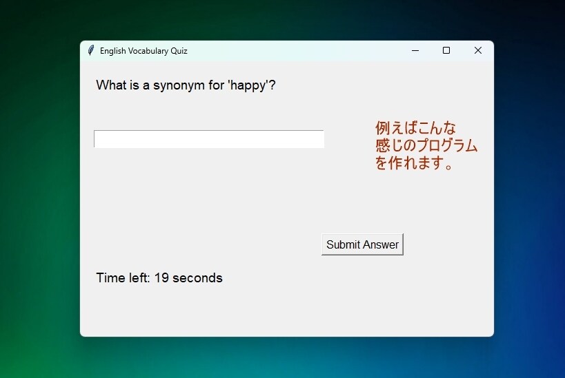565x378 pixels.
Task: Click the "English Vocabulary Quiz" window title
Action: click(143, 51)
